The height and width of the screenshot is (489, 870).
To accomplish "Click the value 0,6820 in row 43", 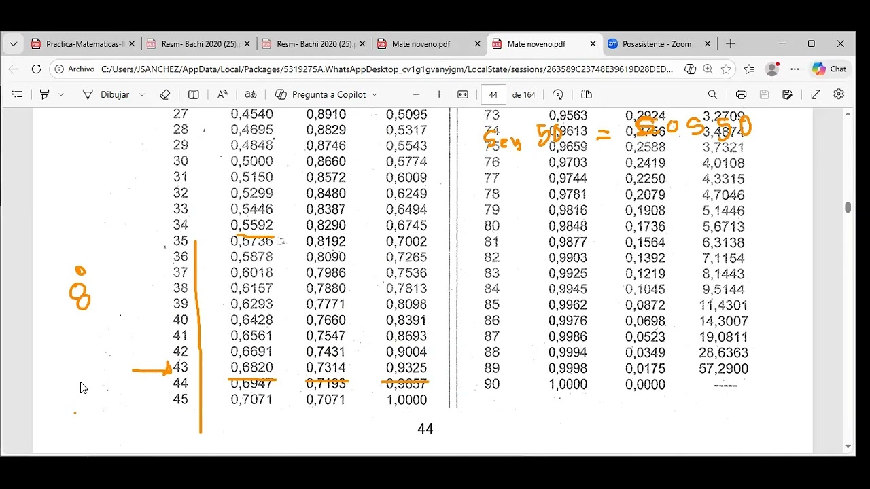I will 252,367.
